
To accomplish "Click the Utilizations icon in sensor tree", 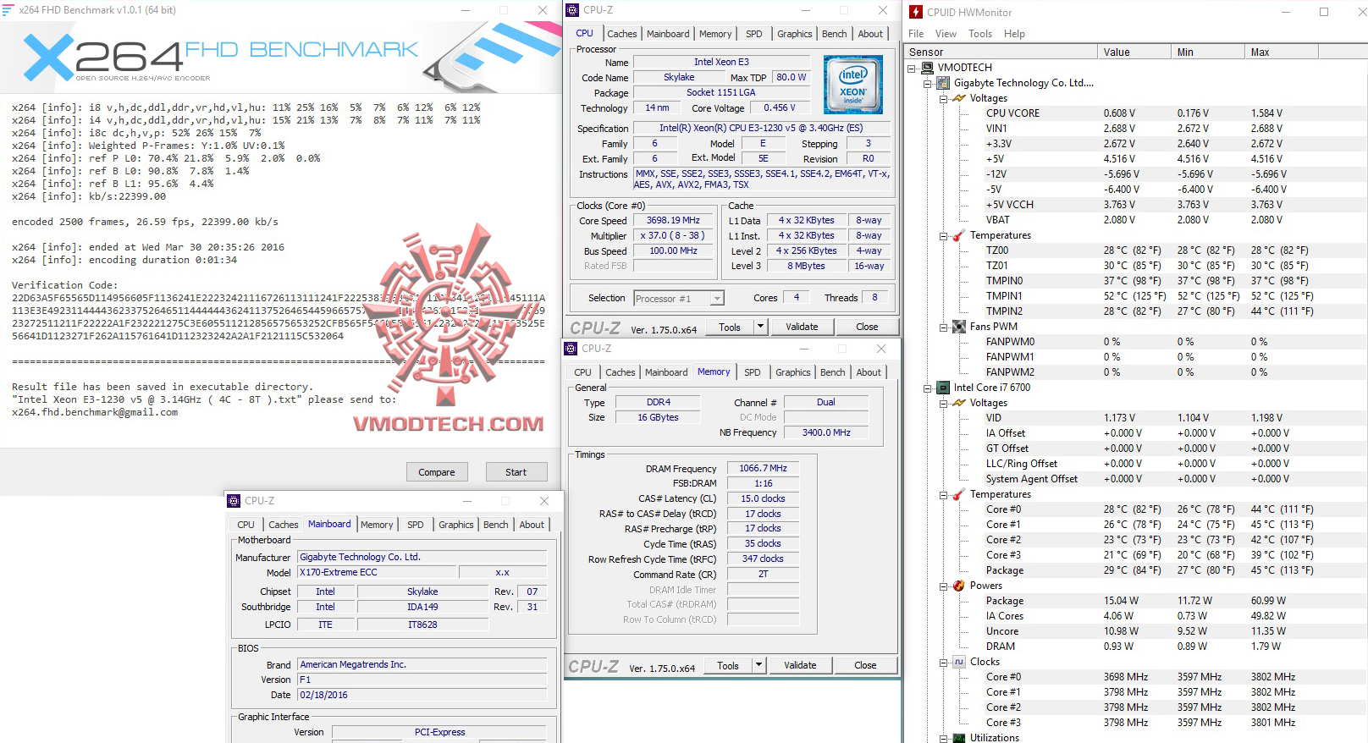I will [959, 738].
